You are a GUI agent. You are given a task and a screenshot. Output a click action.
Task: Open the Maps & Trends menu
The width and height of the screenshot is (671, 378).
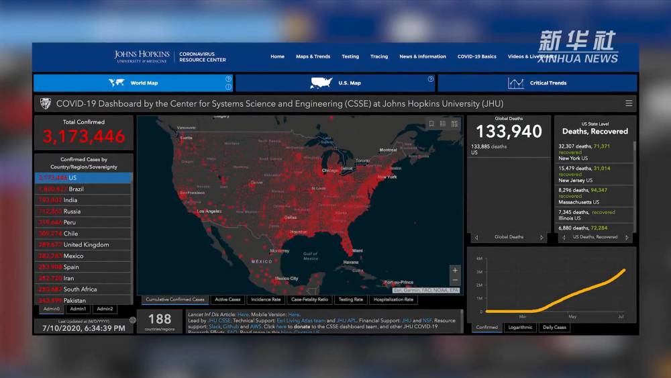point(313,56)
